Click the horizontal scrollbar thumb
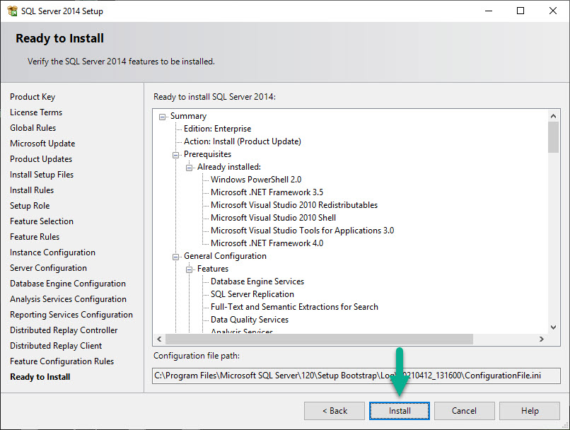This screenshot has width=570, height=430. tap(319, 339)
